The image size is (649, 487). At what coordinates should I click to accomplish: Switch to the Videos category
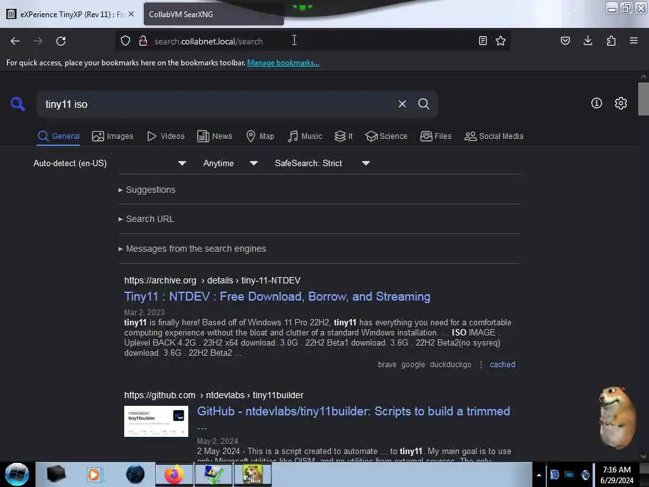tap(165, 136)
